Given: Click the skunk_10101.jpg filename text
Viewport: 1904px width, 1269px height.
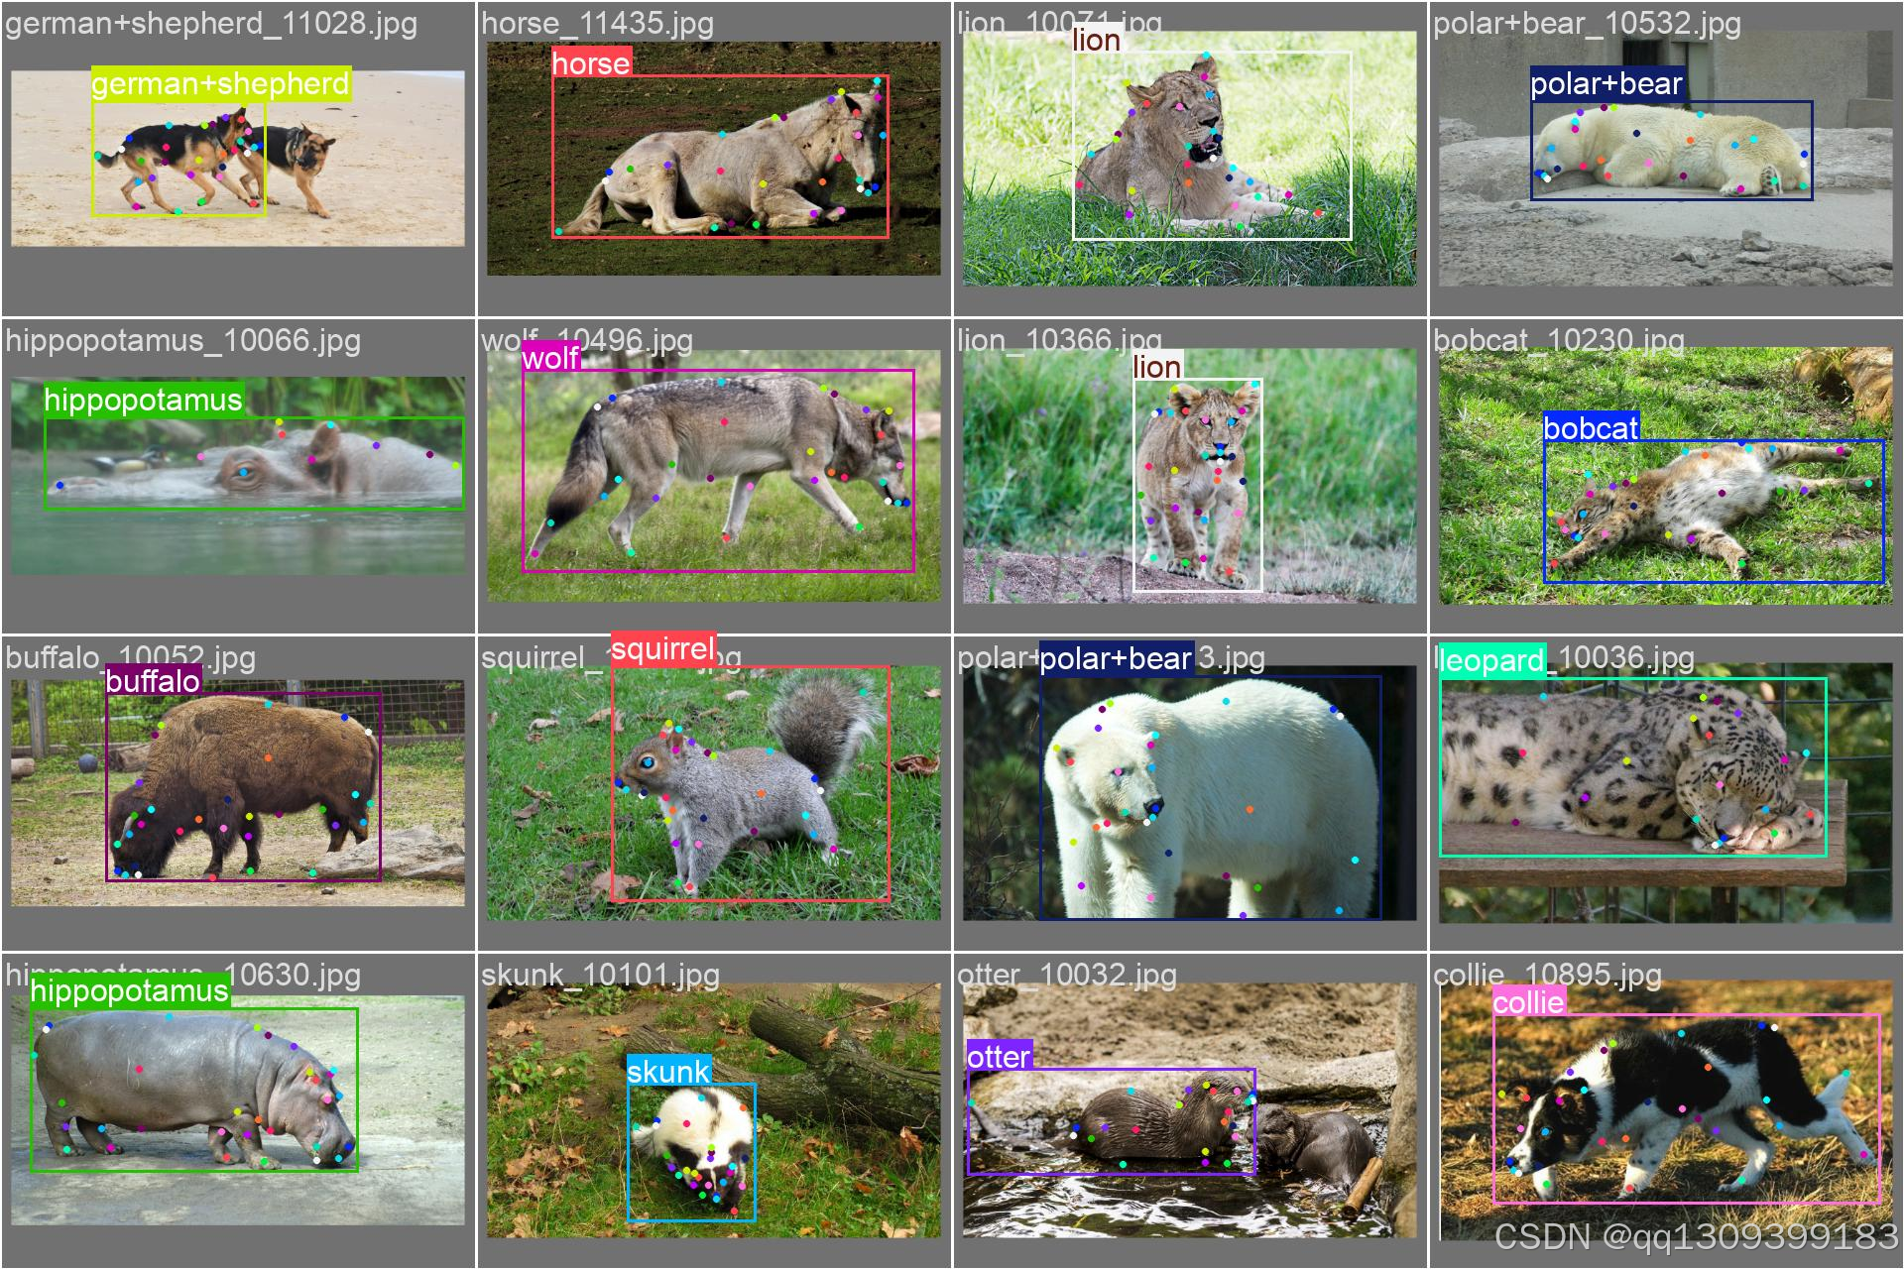Looking at the screenshot, I should [x=600, y=975].
